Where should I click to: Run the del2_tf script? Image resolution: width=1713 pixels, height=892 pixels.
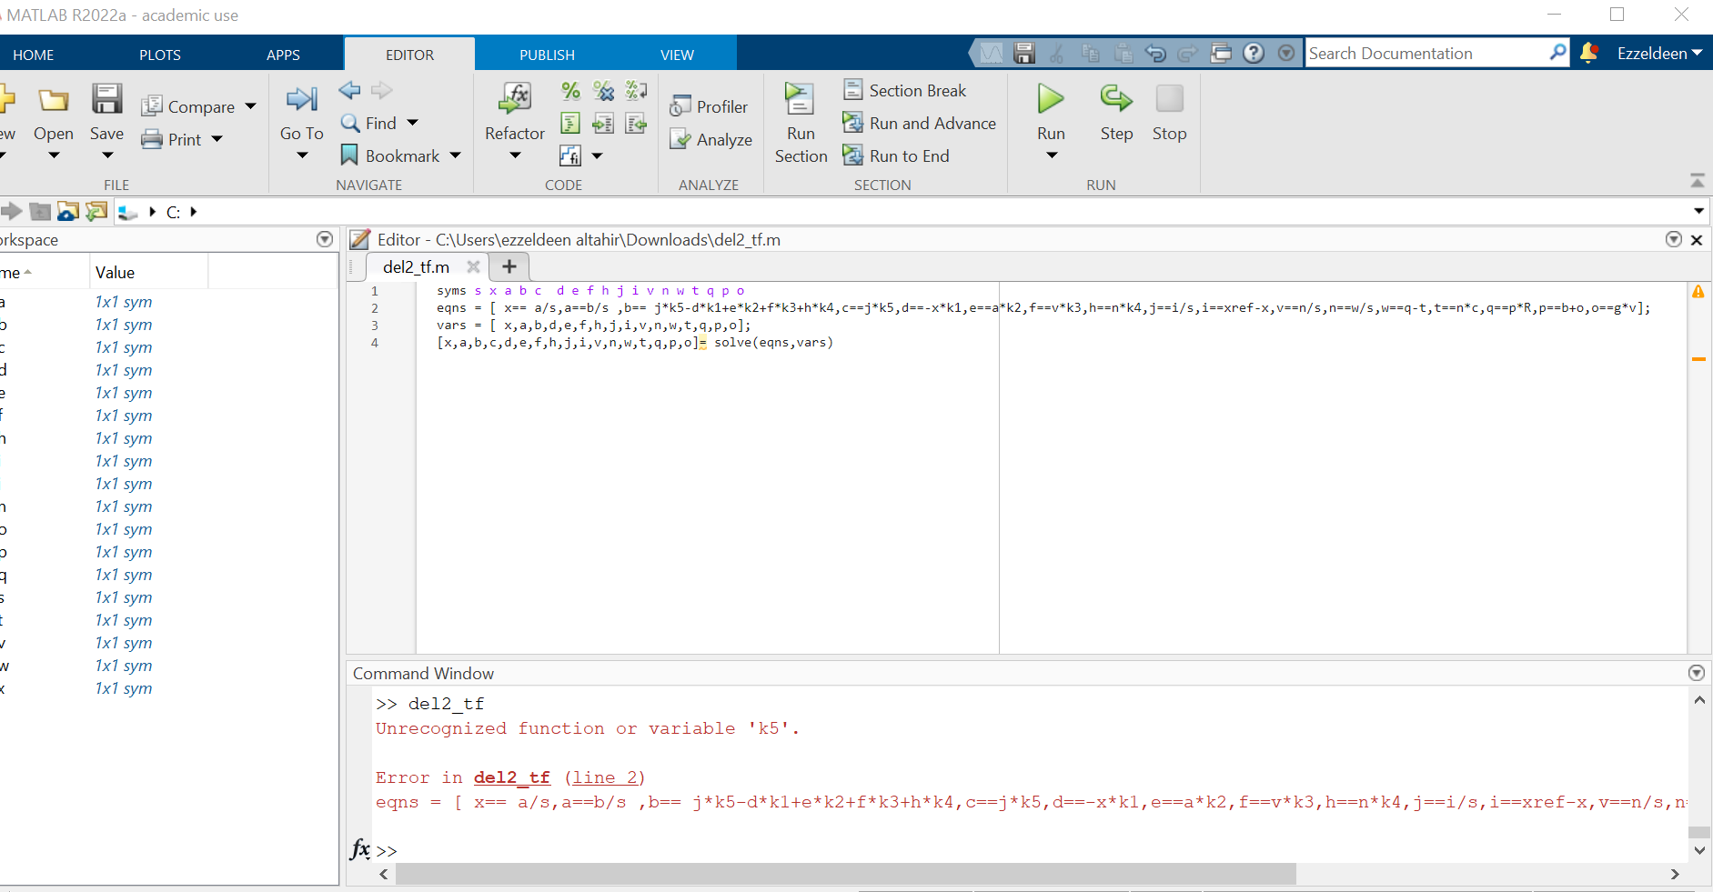pyautogui.click(x=1049, y=109)
